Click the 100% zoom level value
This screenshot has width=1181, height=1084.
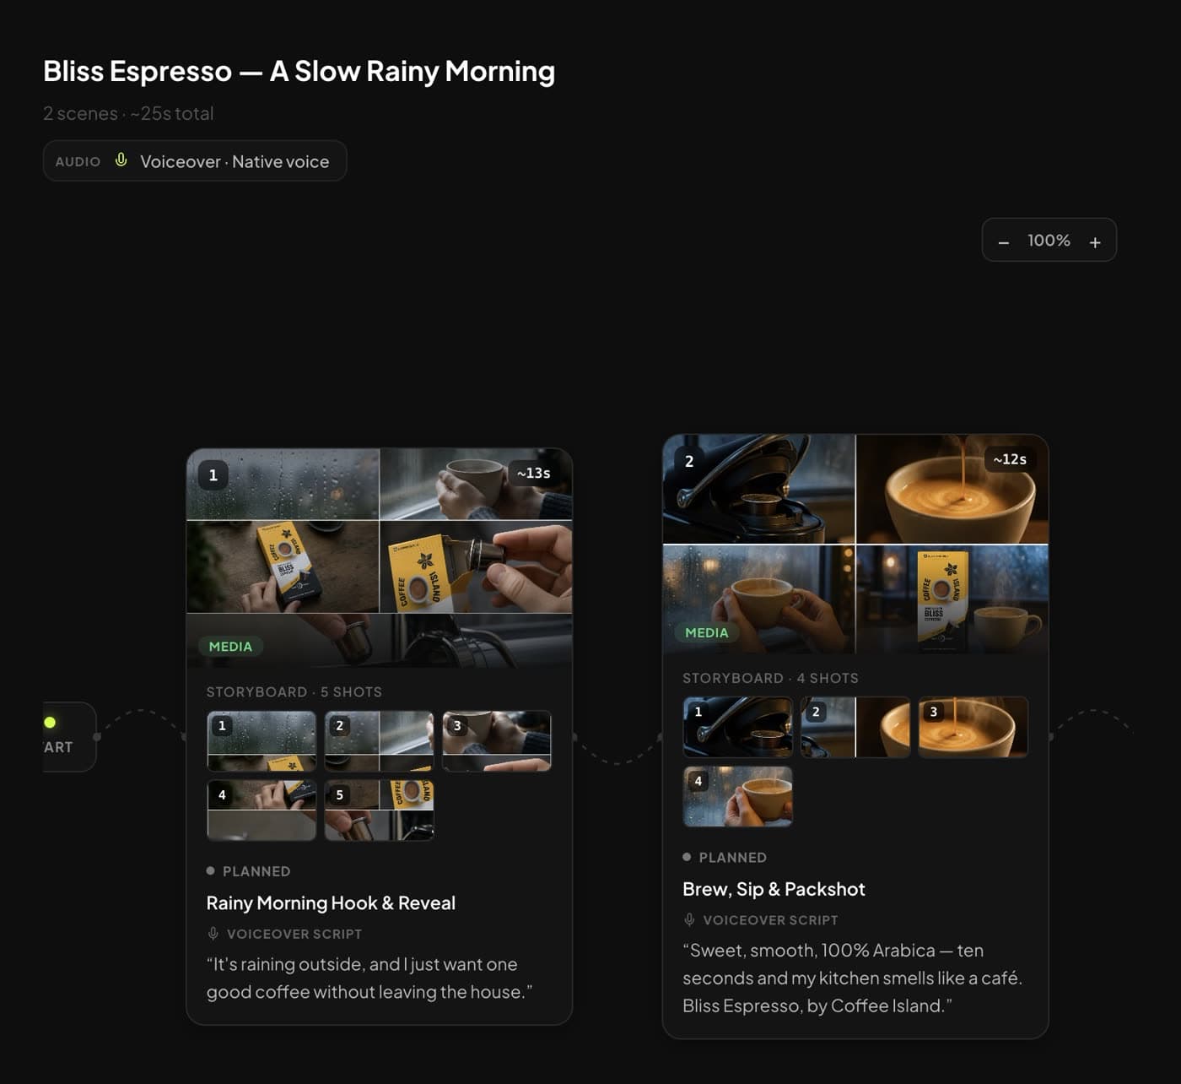pyautogui.click(x=1049, y=241)
